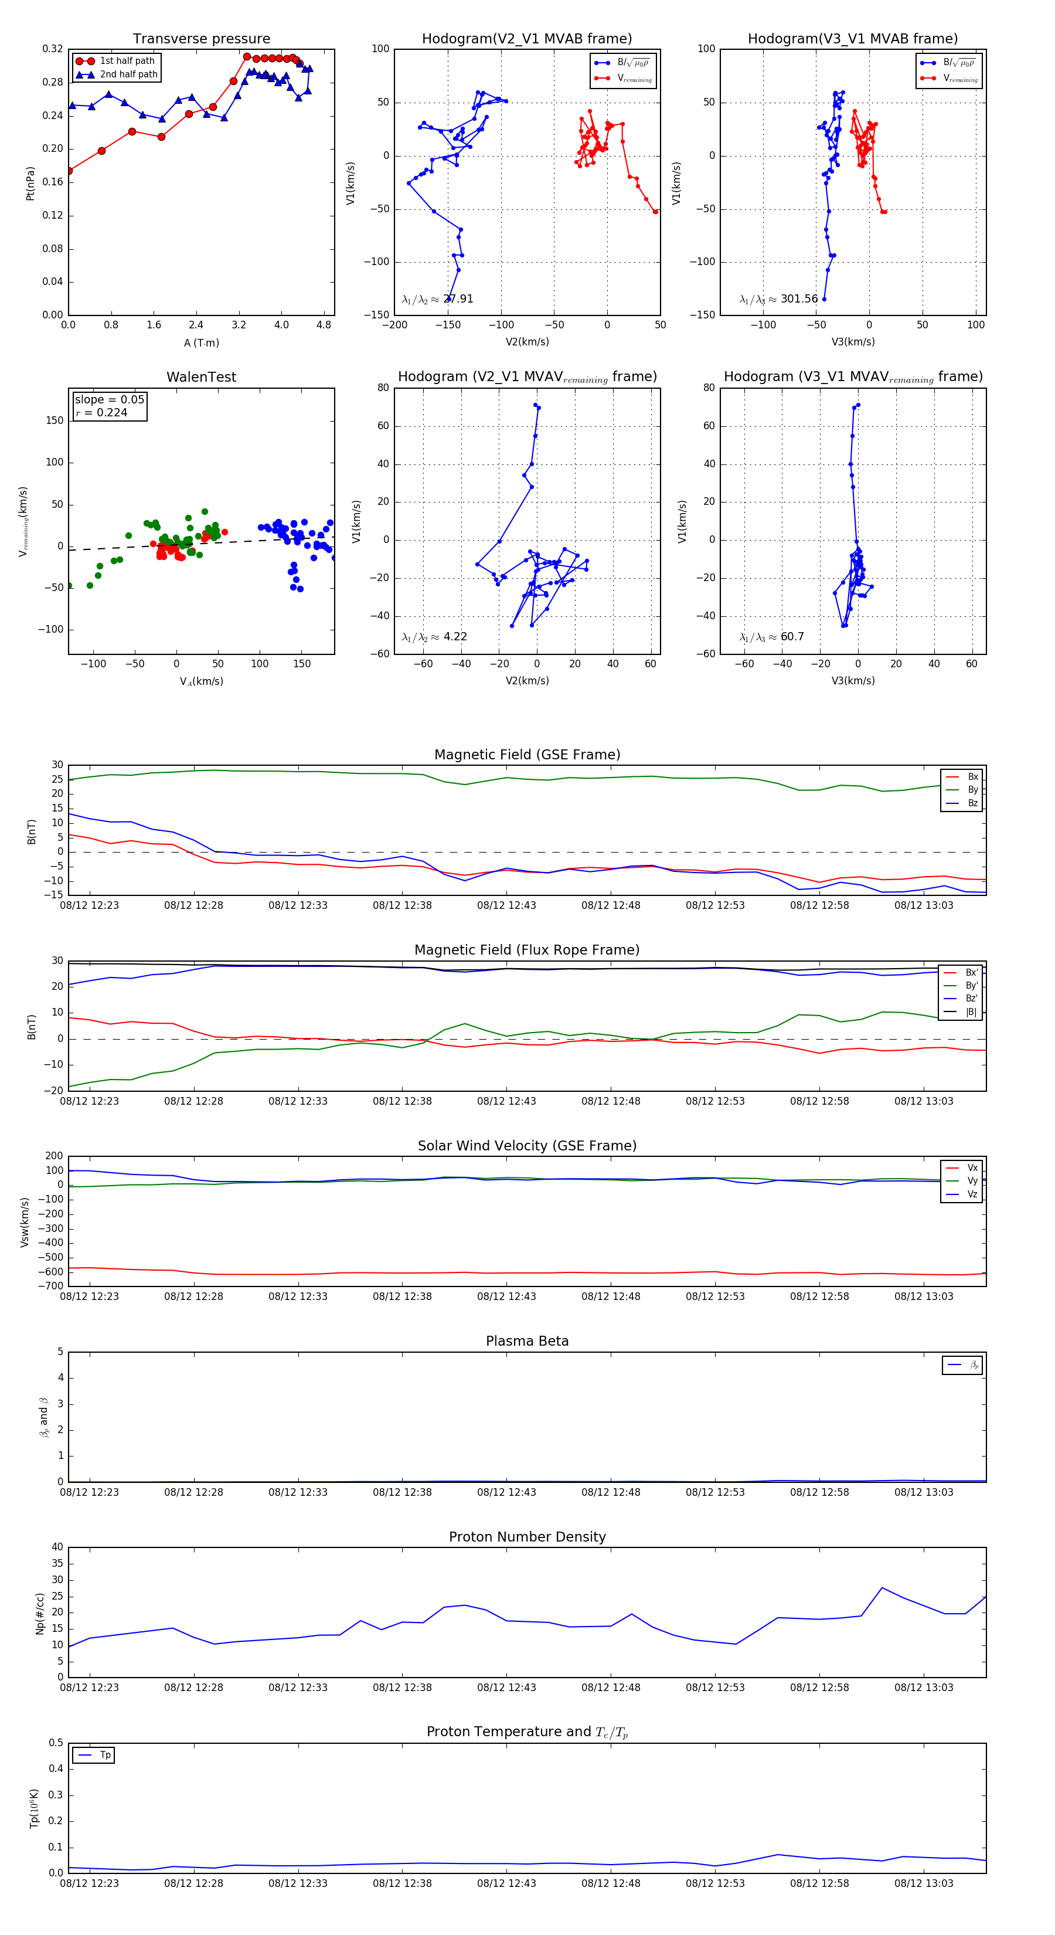
Task: Select the By' legend entry in Flux Rope plot
Action: click(961, 986)
